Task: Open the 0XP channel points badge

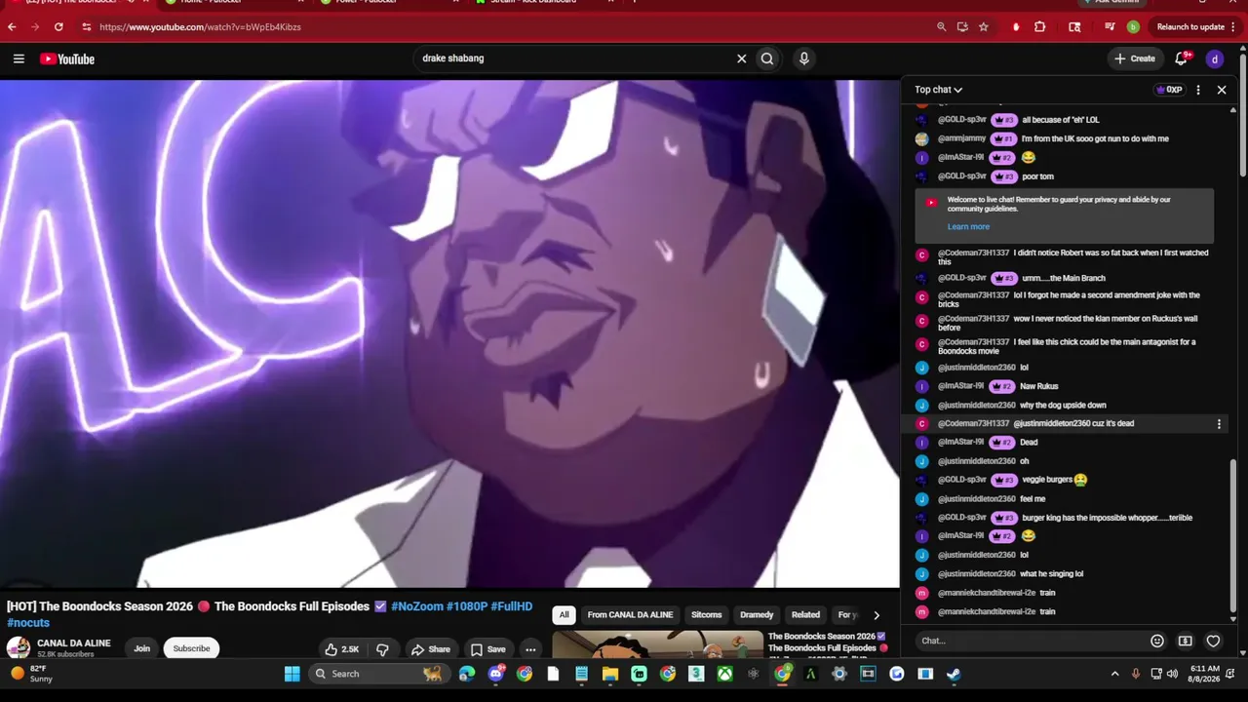Action: click(1169, 90)
